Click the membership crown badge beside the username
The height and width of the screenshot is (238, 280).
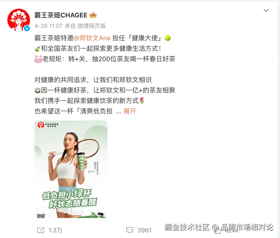93,15
